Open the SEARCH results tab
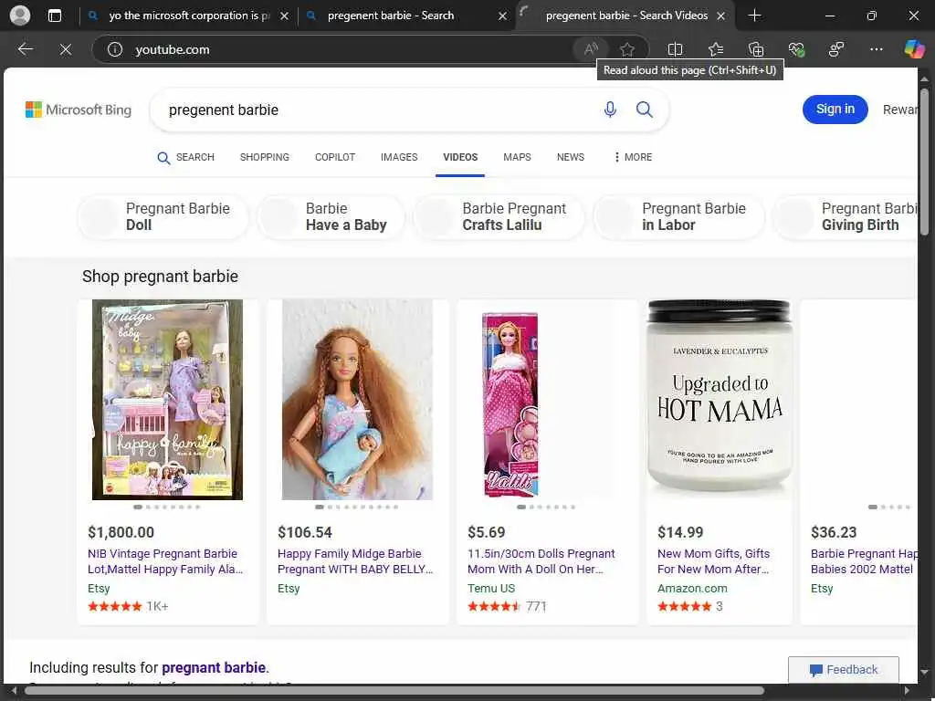This screenshot has height=701, width=935. coord(185,157)
